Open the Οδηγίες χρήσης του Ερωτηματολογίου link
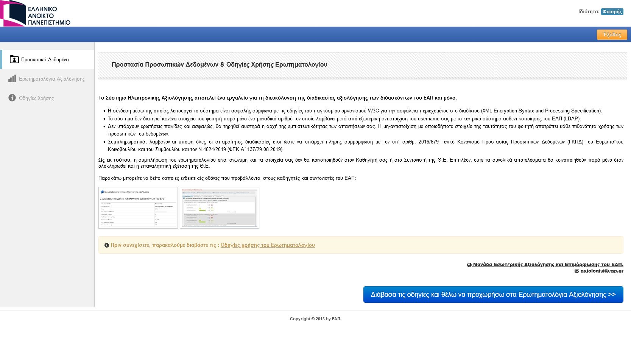 [267, 245]
